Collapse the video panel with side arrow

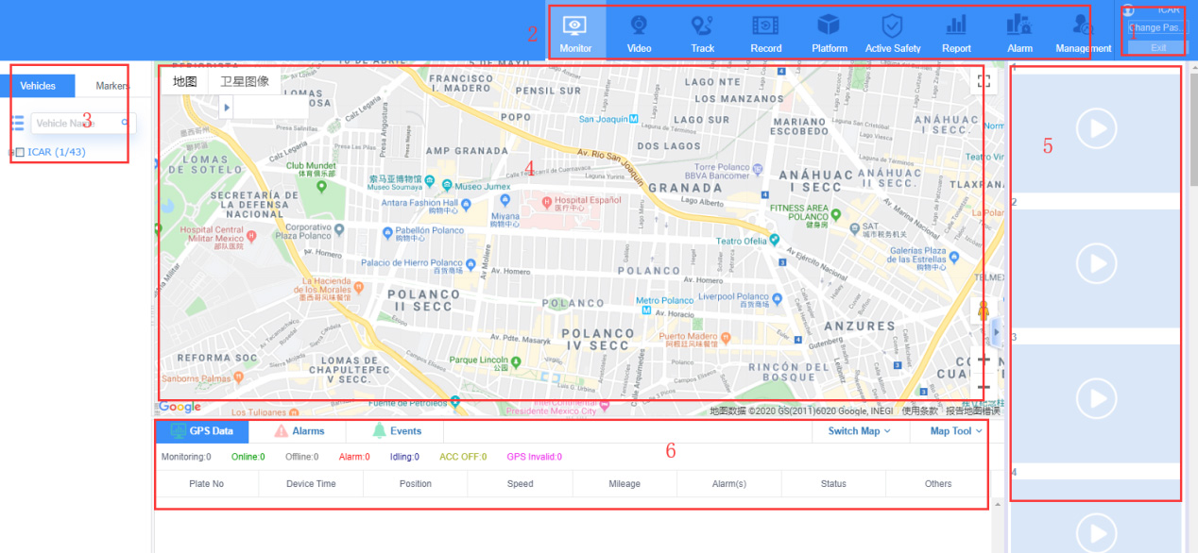pyautogui.click(x=998, y=332)
